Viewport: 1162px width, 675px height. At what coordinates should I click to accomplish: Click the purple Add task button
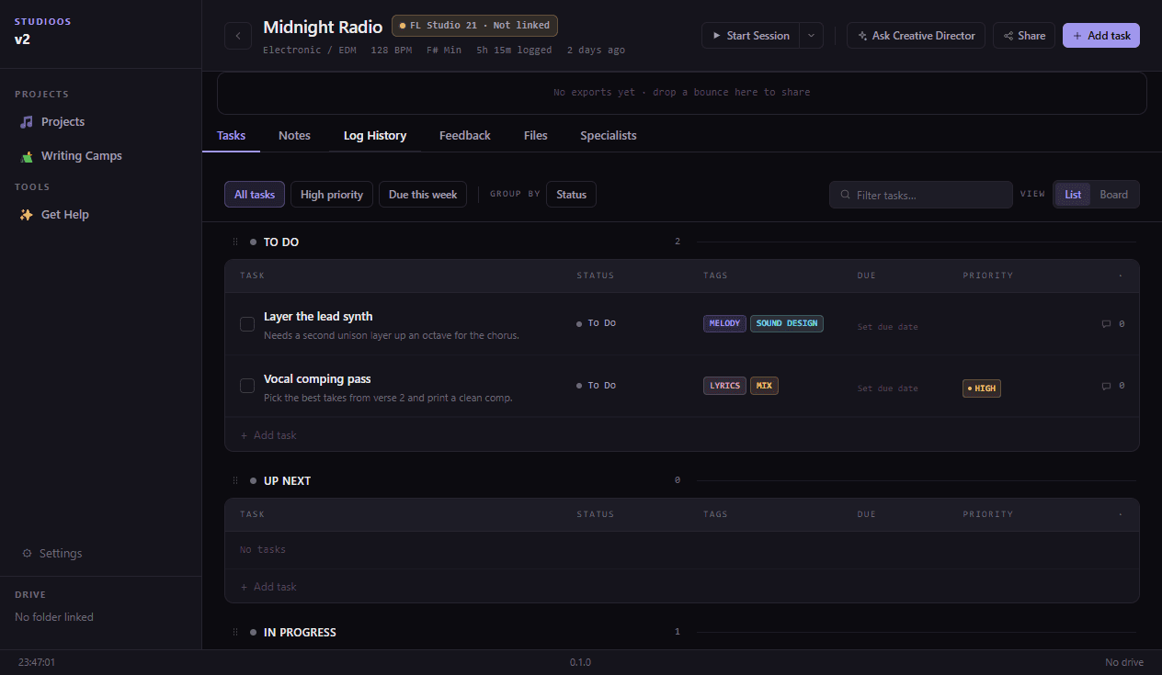[x=1101, y=36]
